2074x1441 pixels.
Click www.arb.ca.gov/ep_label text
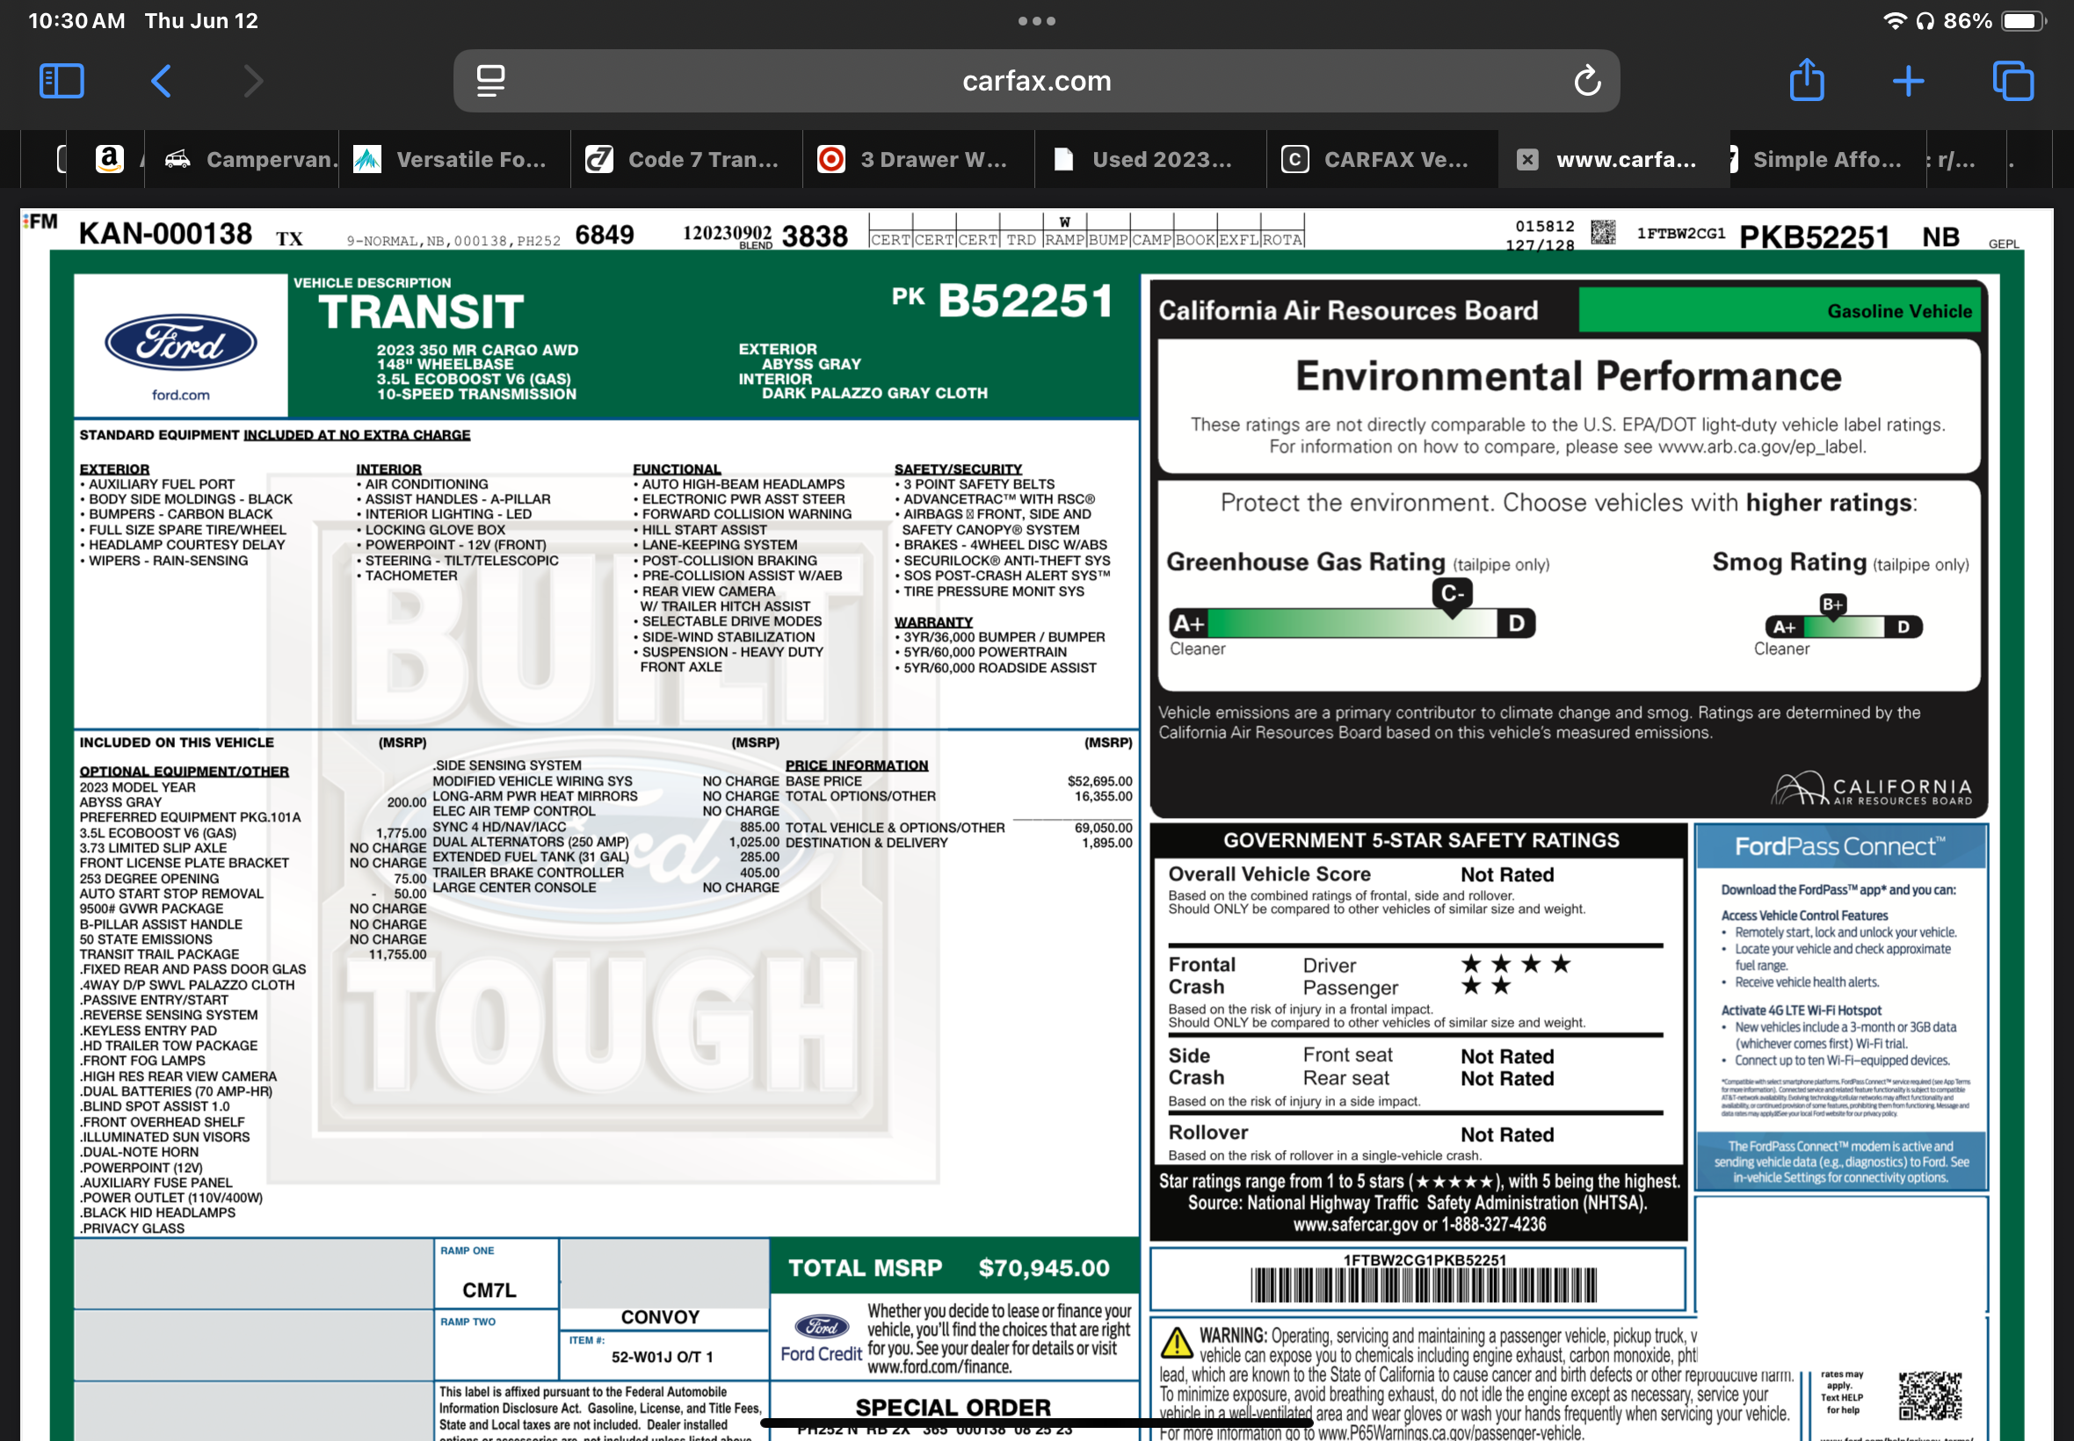point(1762,447)
